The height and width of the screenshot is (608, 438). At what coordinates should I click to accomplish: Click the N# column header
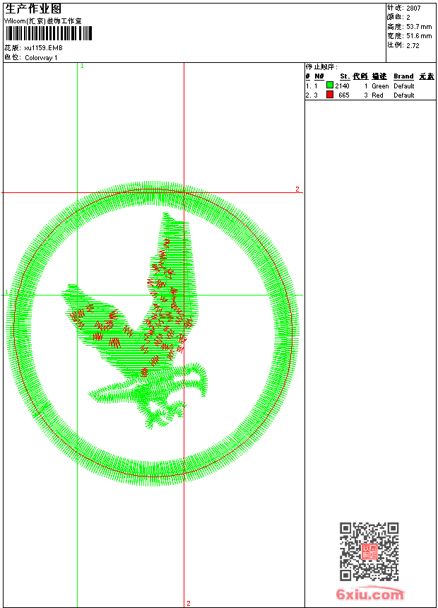pyautogui.click(x=319, y=76)
